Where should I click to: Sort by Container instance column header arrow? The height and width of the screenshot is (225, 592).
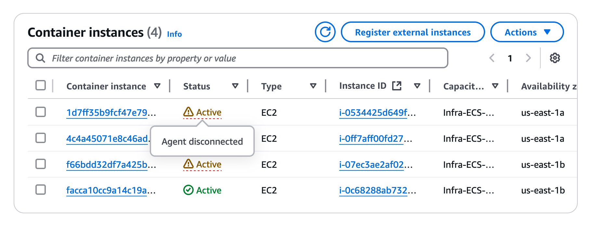click(157, 86)
